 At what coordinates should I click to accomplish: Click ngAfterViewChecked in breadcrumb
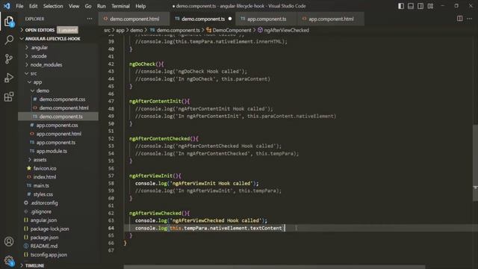(x=286, y=30)
